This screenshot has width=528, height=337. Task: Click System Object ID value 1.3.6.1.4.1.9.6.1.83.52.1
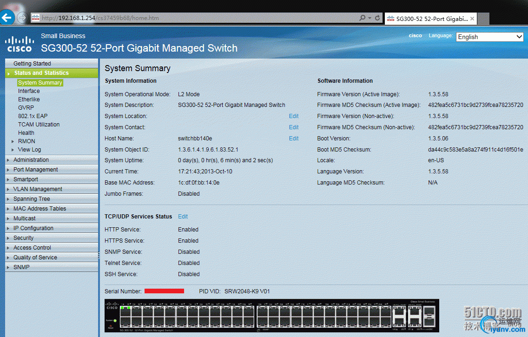(208, 150)
